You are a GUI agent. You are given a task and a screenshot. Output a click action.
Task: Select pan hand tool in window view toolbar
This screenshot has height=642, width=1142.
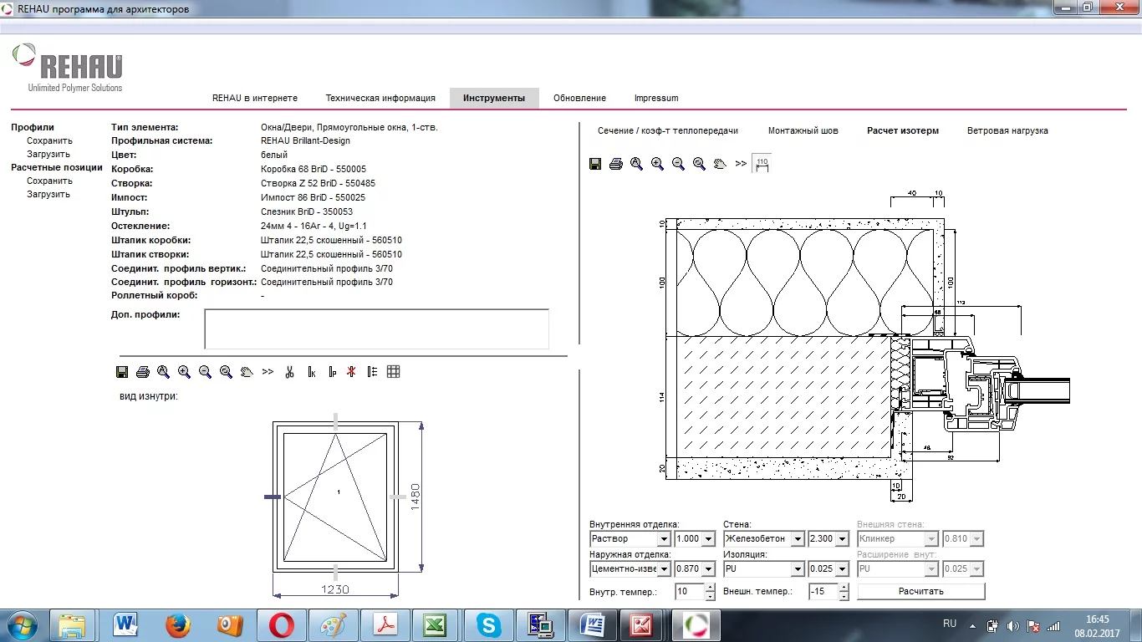point(247,371)
